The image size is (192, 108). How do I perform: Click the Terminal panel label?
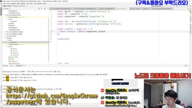tap(5, 66)
